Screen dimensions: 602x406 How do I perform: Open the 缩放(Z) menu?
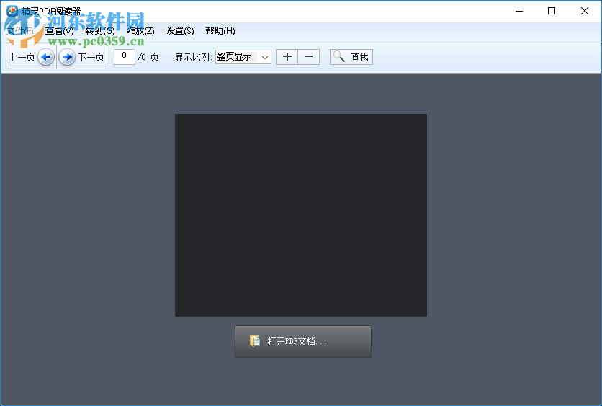tap(140, 31)
